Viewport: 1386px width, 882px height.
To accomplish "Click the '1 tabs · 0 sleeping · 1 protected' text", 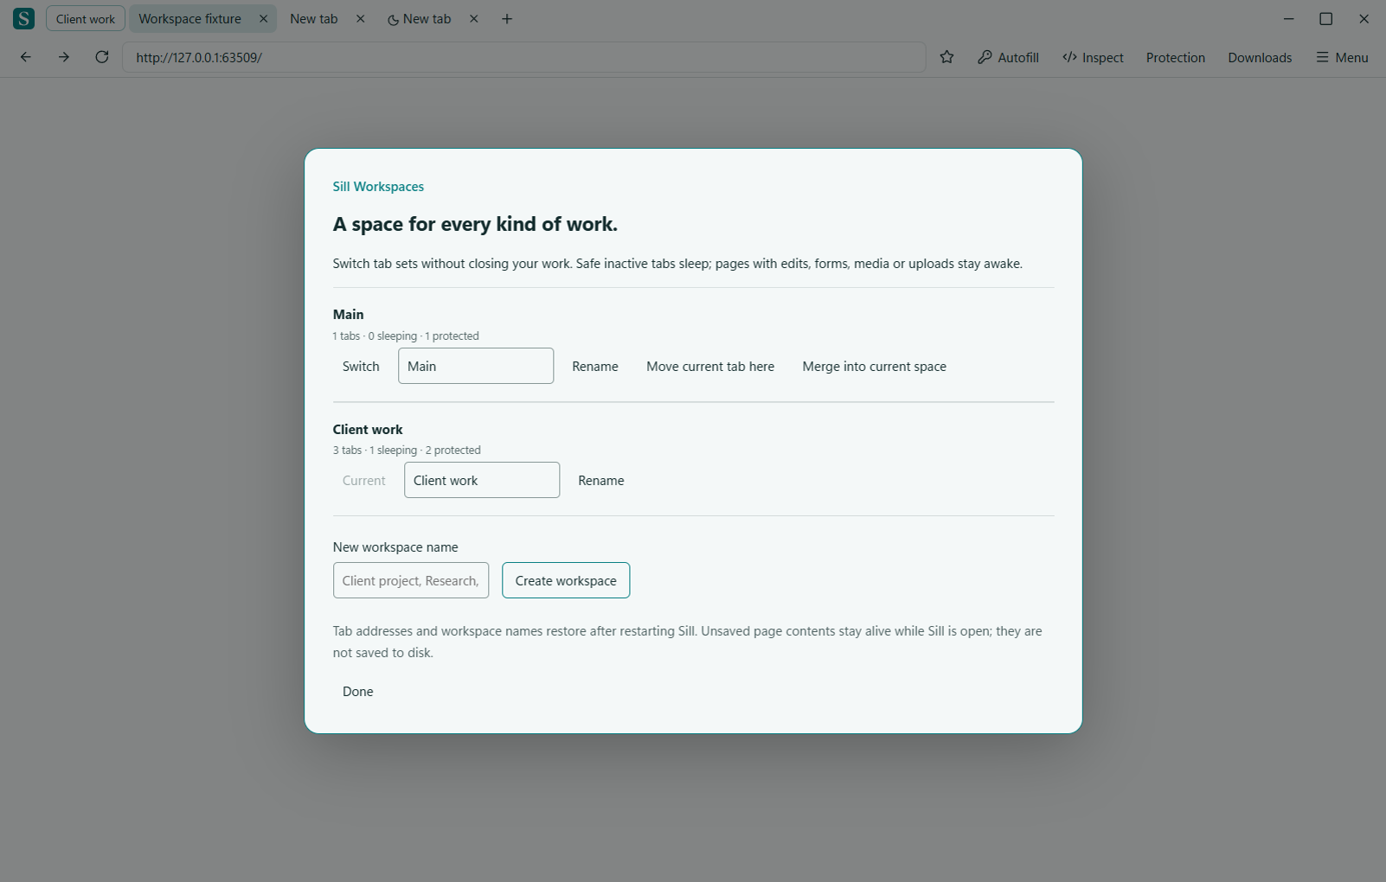I will tap(406, 336).
